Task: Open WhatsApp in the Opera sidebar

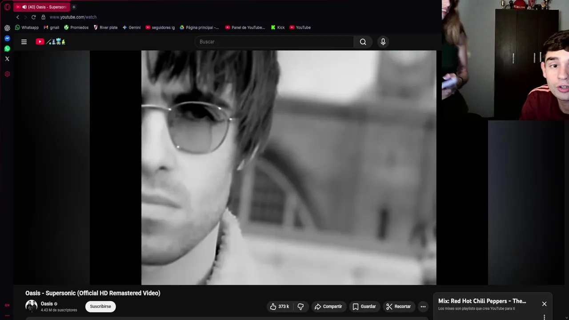Action: [x=7, y=48]
